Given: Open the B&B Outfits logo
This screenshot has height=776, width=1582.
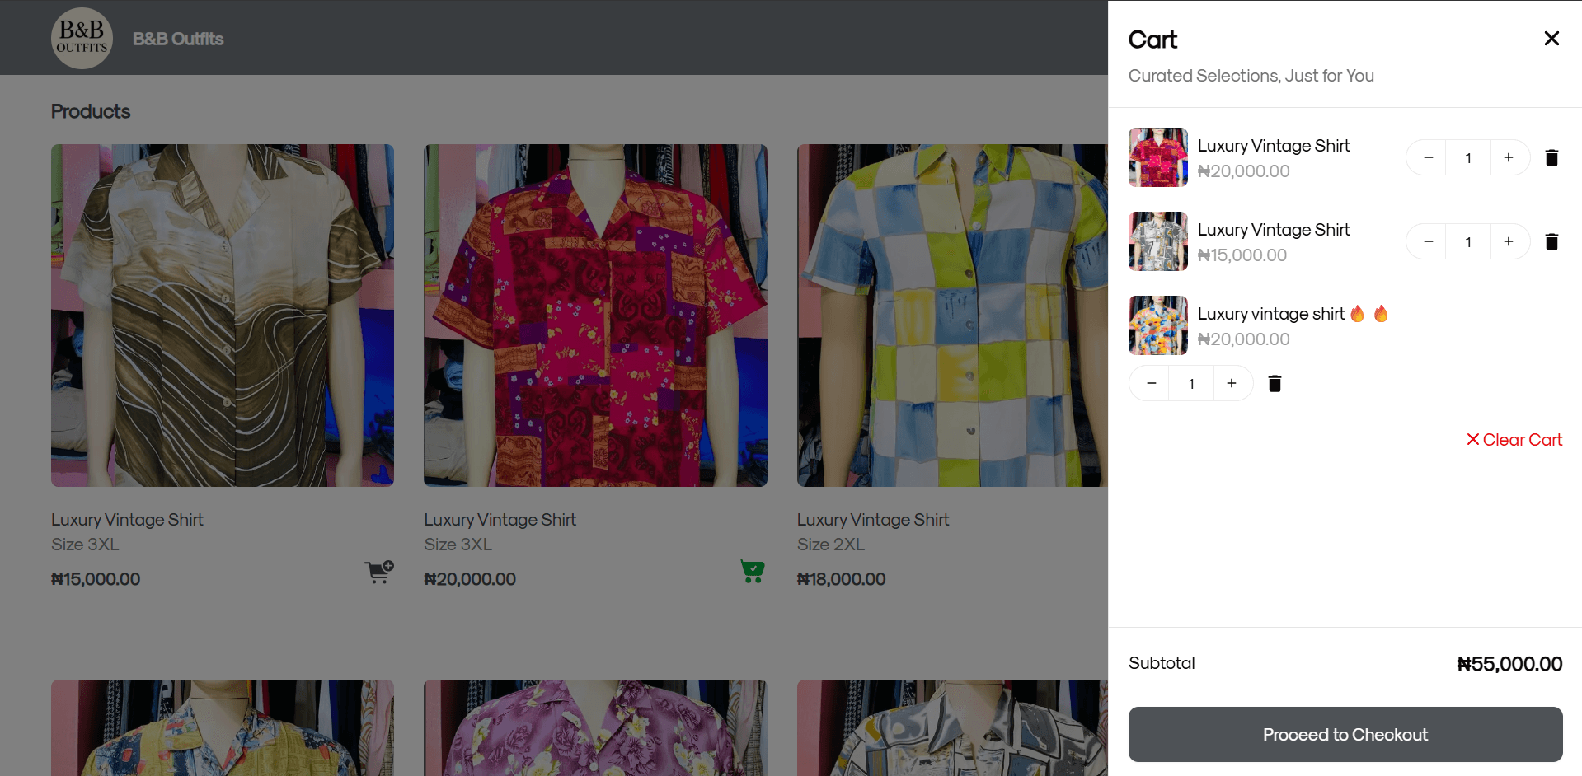Looking at the screenshot, I should 82,38.
